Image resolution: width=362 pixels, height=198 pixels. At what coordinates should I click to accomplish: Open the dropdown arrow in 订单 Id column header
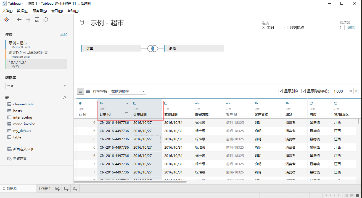[x=127, y=103]
